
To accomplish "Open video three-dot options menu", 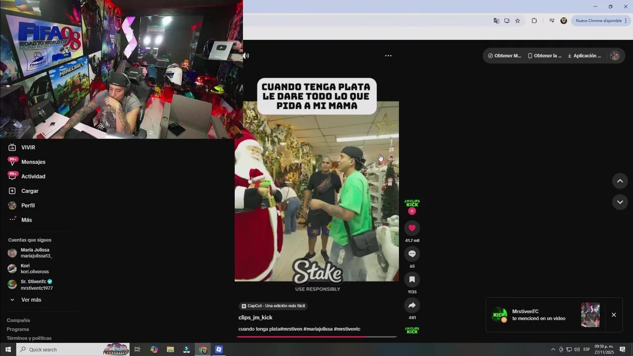I will 388,56.
